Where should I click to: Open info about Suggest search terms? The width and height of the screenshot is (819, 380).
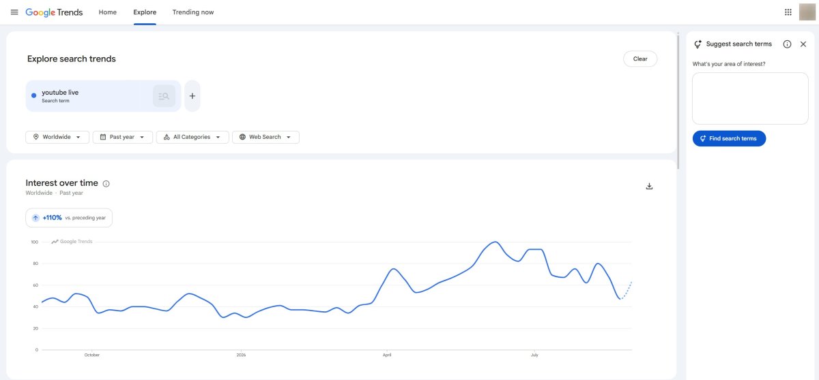pyautogui.click(x=787, y=44)
